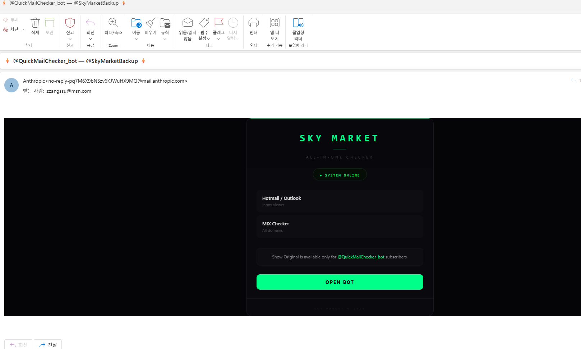581x349 pixels.
Task: Expand the Reply (회신) dropdown chevron
Action: (x=91, y=39)
